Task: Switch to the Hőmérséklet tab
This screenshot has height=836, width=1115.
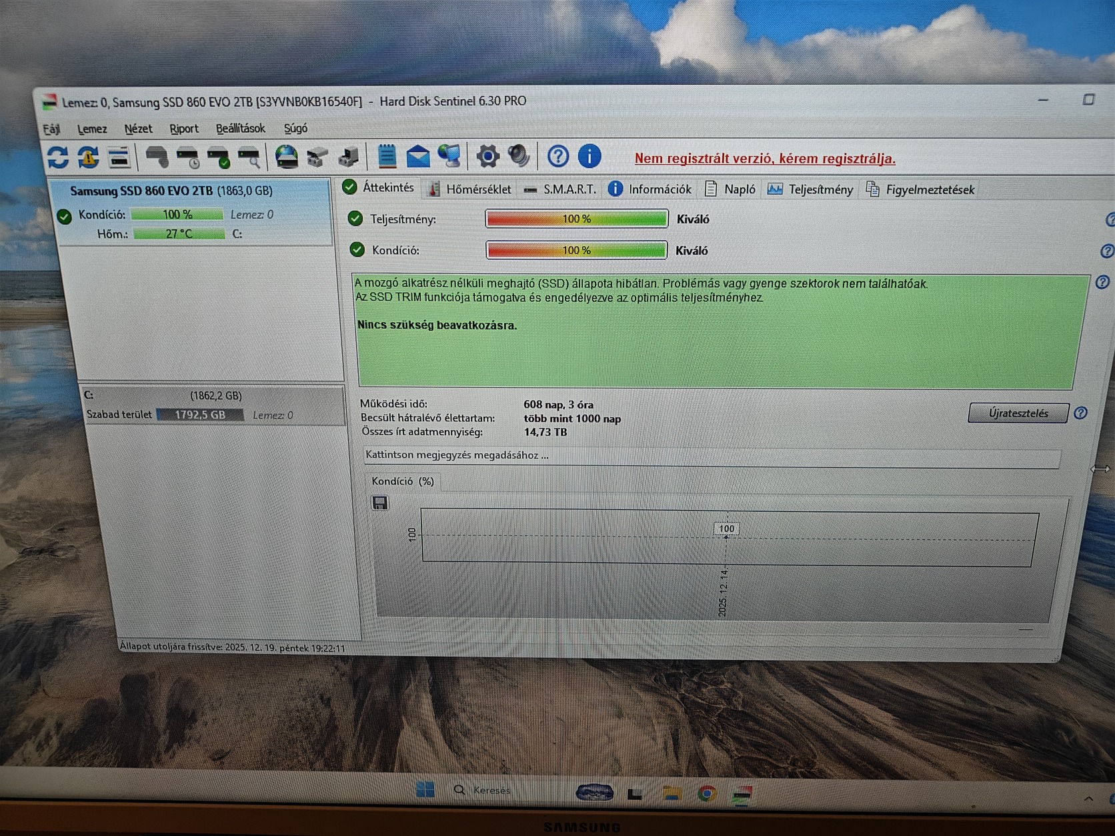Action: coord(469,189)
